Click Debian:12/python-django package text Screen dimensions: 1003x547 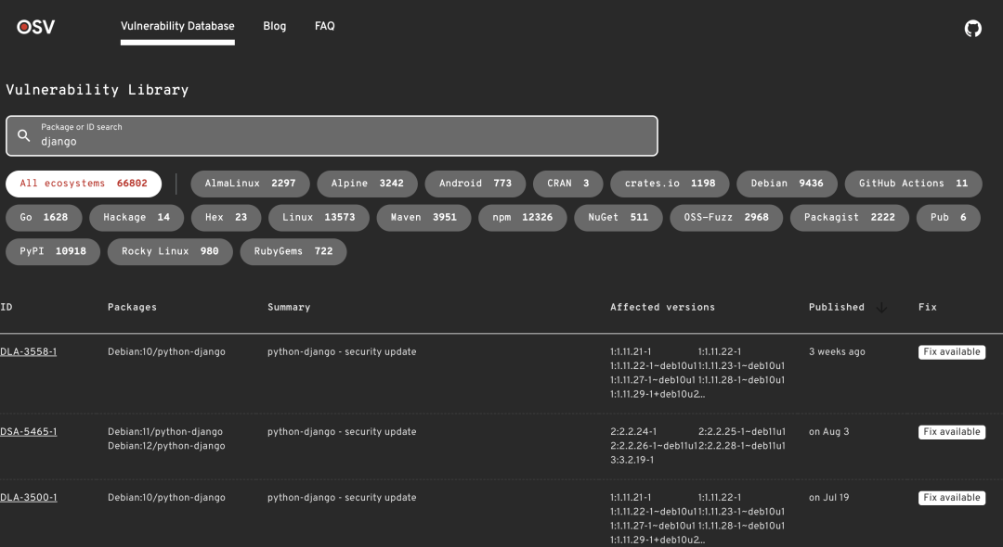point(166,446)
